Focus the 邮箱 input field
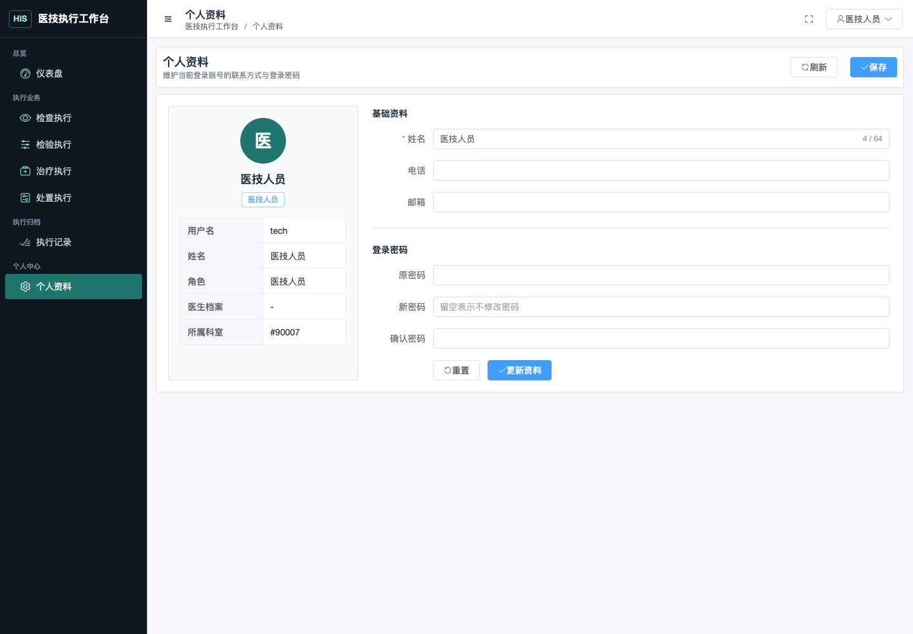The width and height of the screenshot is (913, 634). (661, 202)
